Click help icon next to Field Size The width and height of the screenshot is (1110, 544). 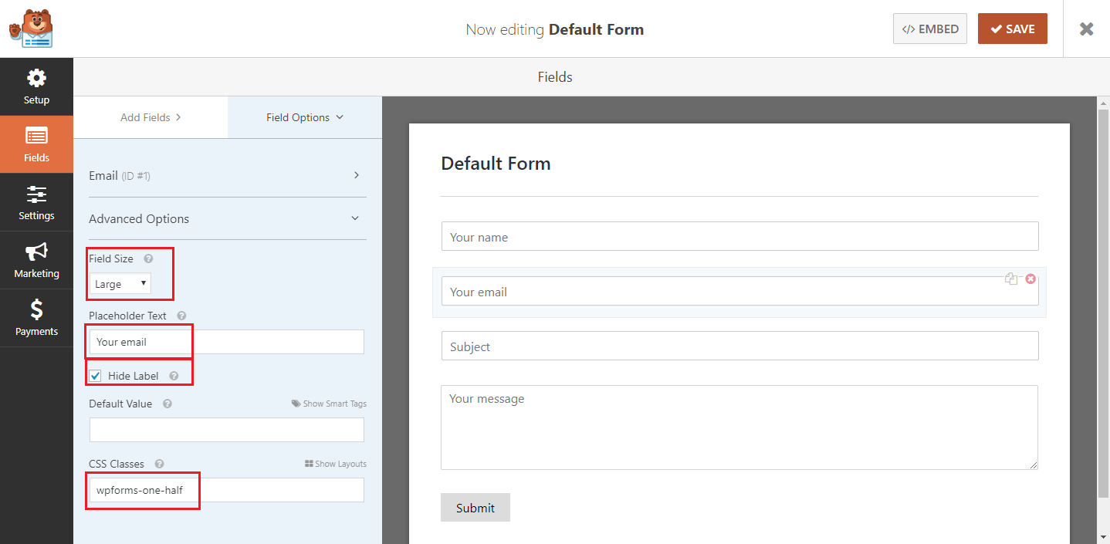(148, 259)
